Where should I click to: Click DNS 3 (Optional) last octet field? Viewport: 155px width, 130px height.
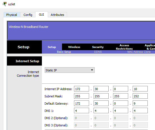[x=140, y=125]
